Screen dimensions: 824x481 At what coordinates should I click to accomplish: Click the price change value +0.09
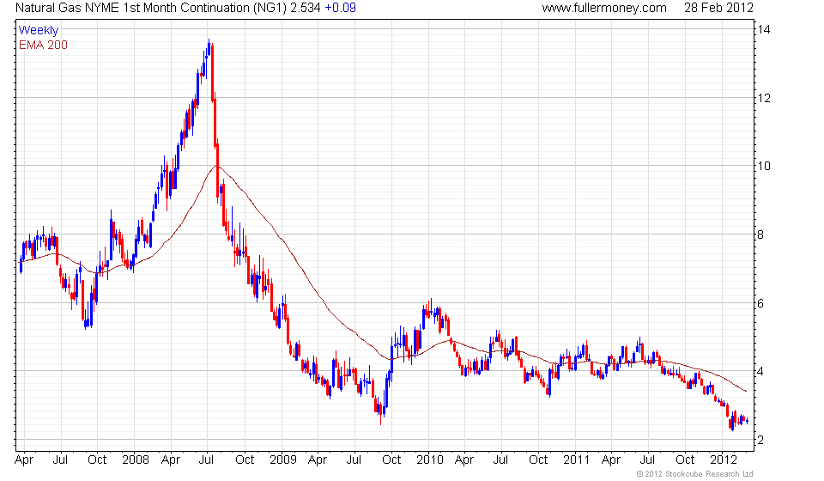click(340, 8)
